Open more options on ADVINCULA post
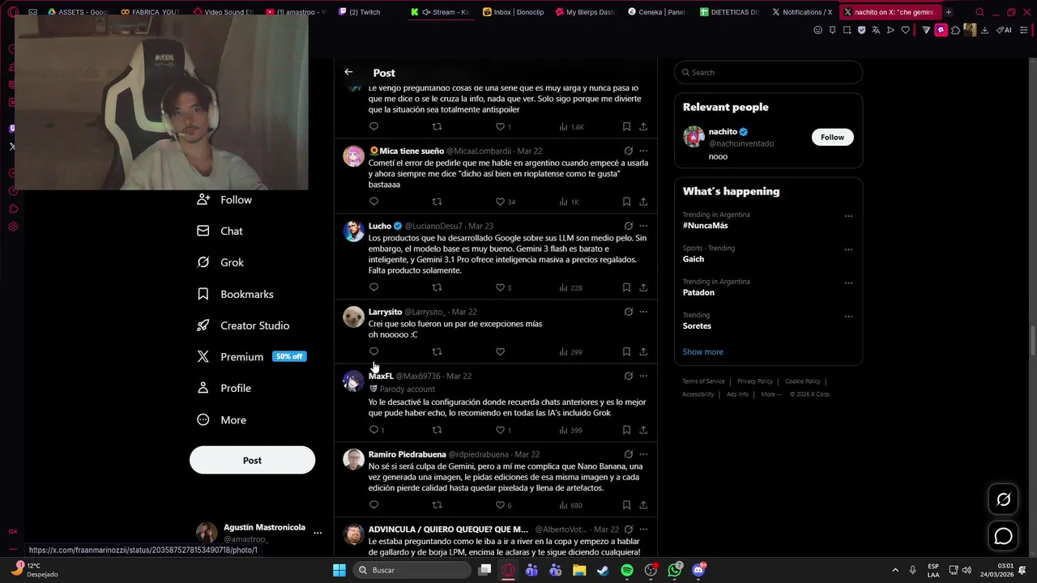 pyautogui.click(x=643, y=530)
